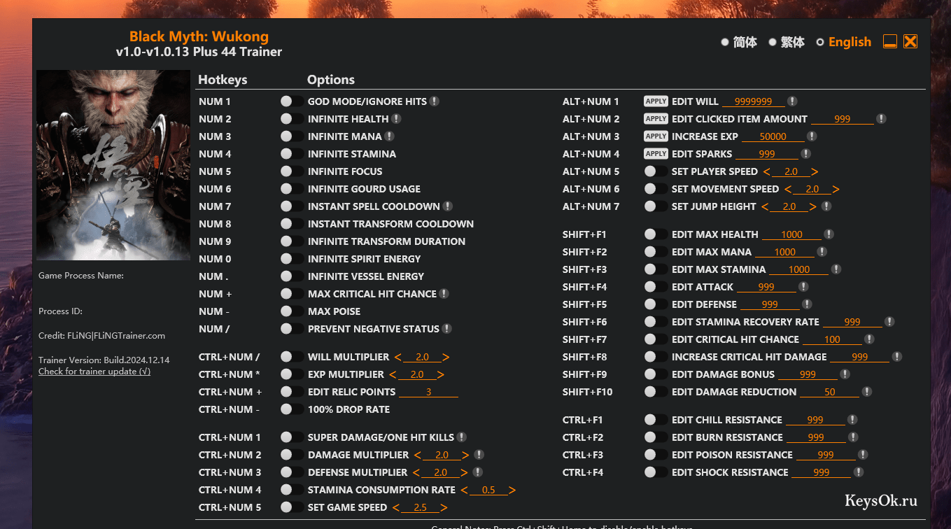Click info icon beside Edit Max Stamina
The width and height of the screenshot is (951, 529).
[836, 269]
